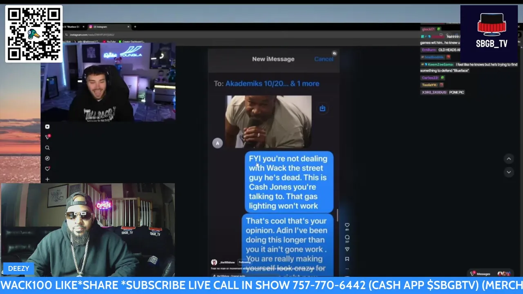Click Cancel in the New iMessage header
This screenshot has height=294, width=523.
[324, 59]
